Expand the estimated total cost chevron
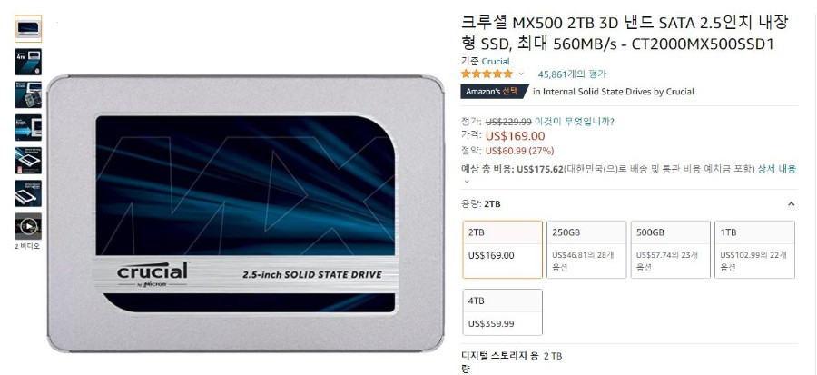This screenshot has height=375, width=817. [x=467, y=182]
